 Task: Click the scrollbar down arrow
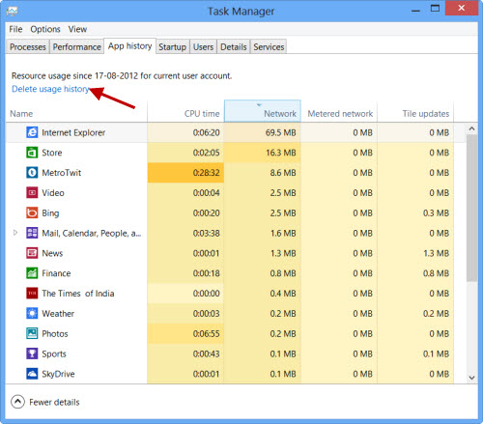(471, 378)
